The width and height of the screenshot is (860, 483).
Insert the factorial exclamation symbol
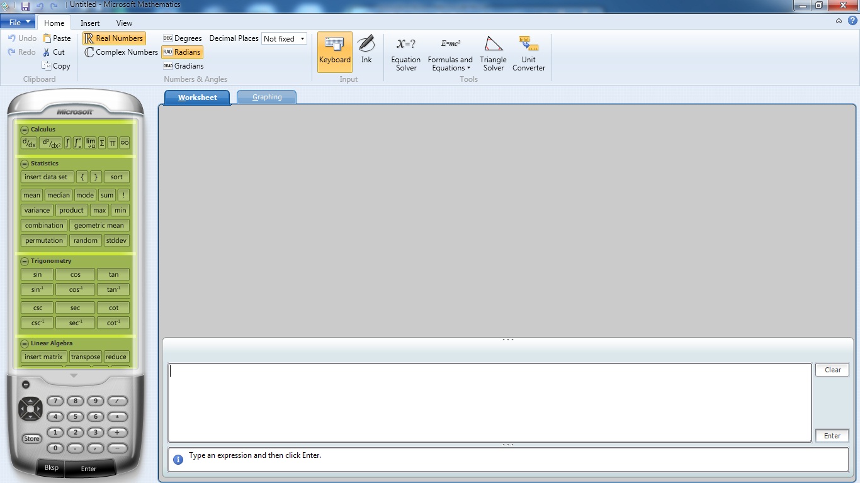click(x=123, y=195)
